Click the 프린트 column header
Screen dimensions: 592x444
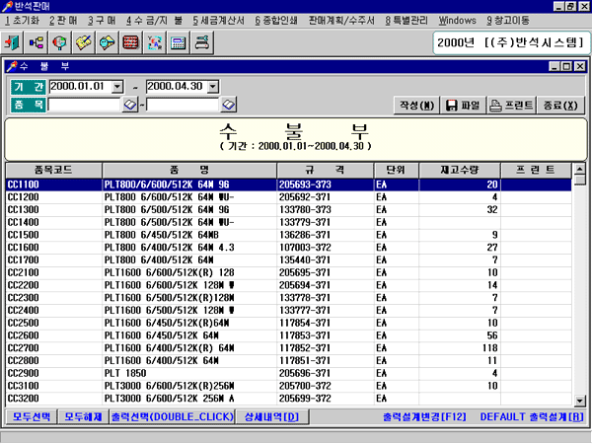pyautogui.click(x=536, y=171)
